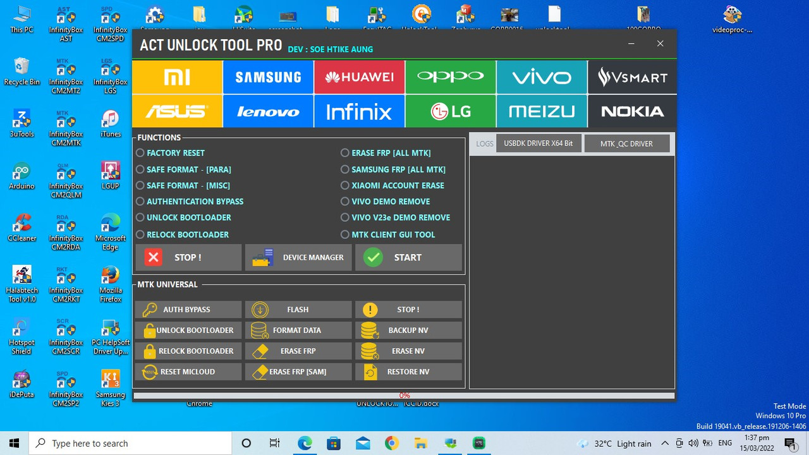Click the ERASE FRP button
Image resolution: width=809 pixels, height=455 pixels.
(298, 351)
